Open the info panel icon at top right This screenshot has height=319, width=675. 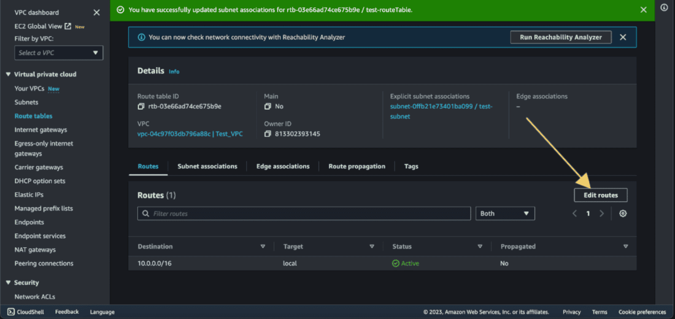[664, 8]
